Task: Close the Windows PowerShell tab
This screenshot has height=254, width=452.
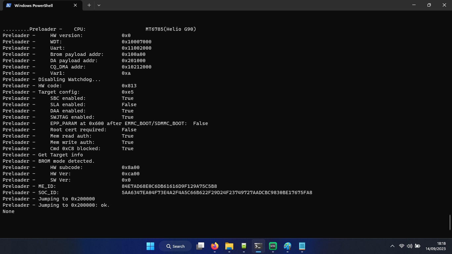Action: click(x=75, y=5)
